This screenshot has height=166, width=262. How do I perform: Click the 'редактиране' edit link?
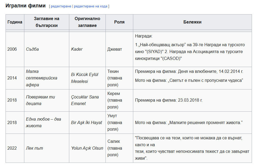click(61, 6)
